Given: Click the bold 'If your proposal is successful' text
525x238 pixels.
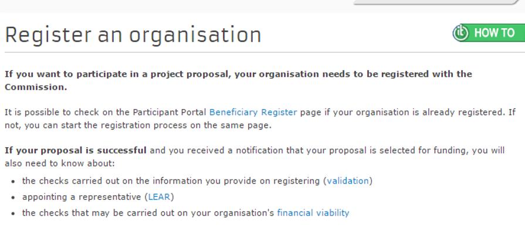Looking at the screenshot, I should [x=76, y=150].
